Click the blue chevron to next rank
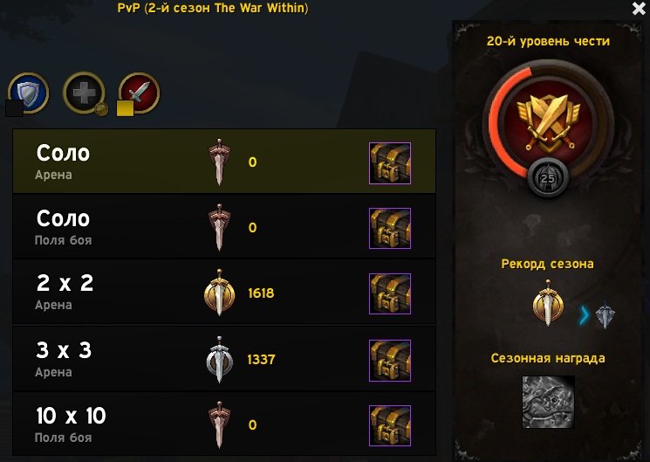 (584, 315)
